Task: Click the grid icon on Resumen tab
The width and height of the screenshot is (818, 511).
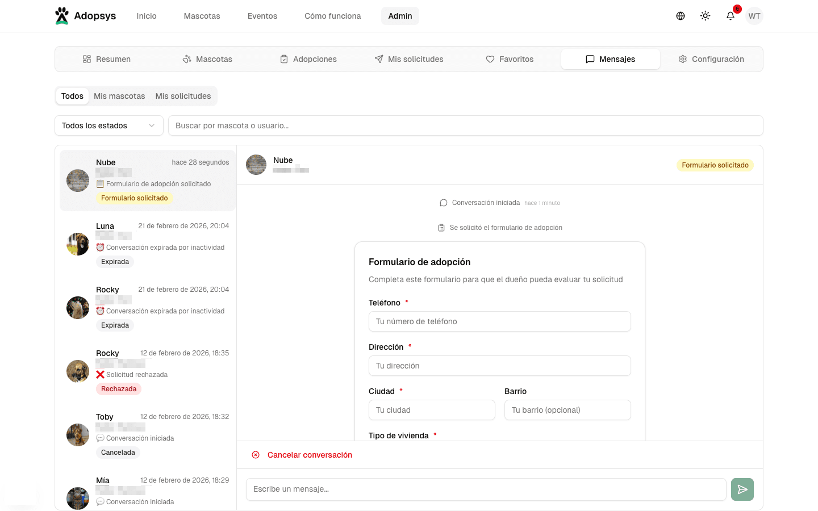Action: (x=86, y=58)
